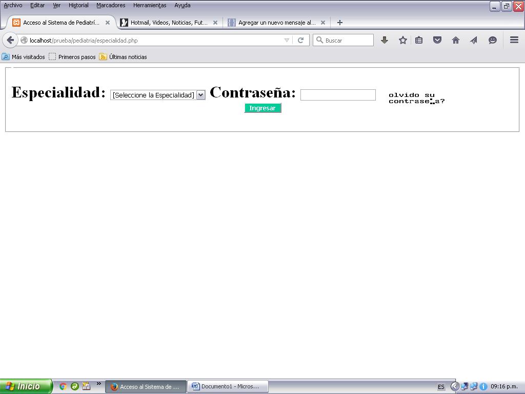The height and width of the screenshot is (394, 525).
Task: Minimize the Firefox window
Action: (x=495, y=6)
